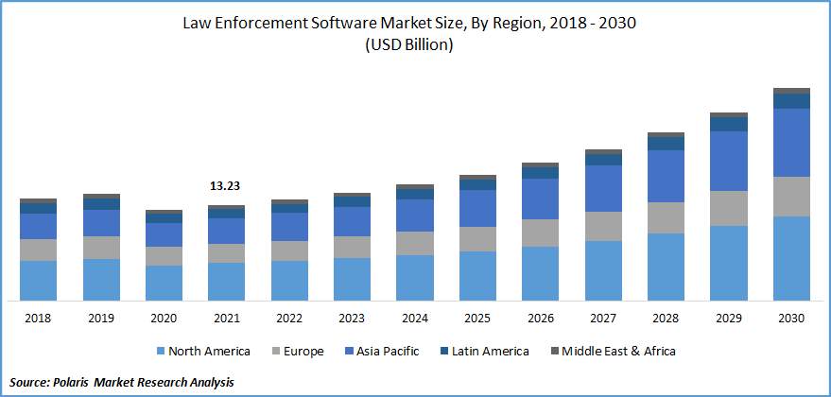Image resolution: width=831 pixels, height=397 pixels.
Task: Click the North America segment of 2018 bar
Action: pos(38,281)
